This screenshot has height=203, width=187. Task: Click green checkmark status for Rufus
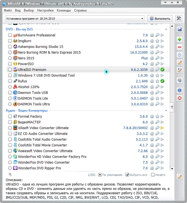(162, 81)
